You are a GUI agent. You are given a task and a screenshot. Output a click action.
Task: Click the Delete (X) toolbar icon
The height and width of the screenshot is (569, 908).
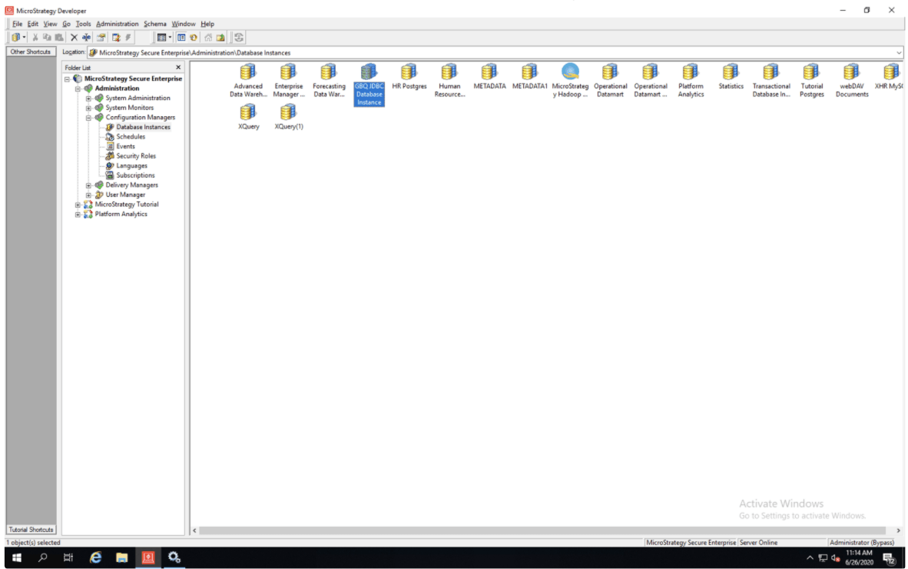pyautogui.click(x=74, y=37)
